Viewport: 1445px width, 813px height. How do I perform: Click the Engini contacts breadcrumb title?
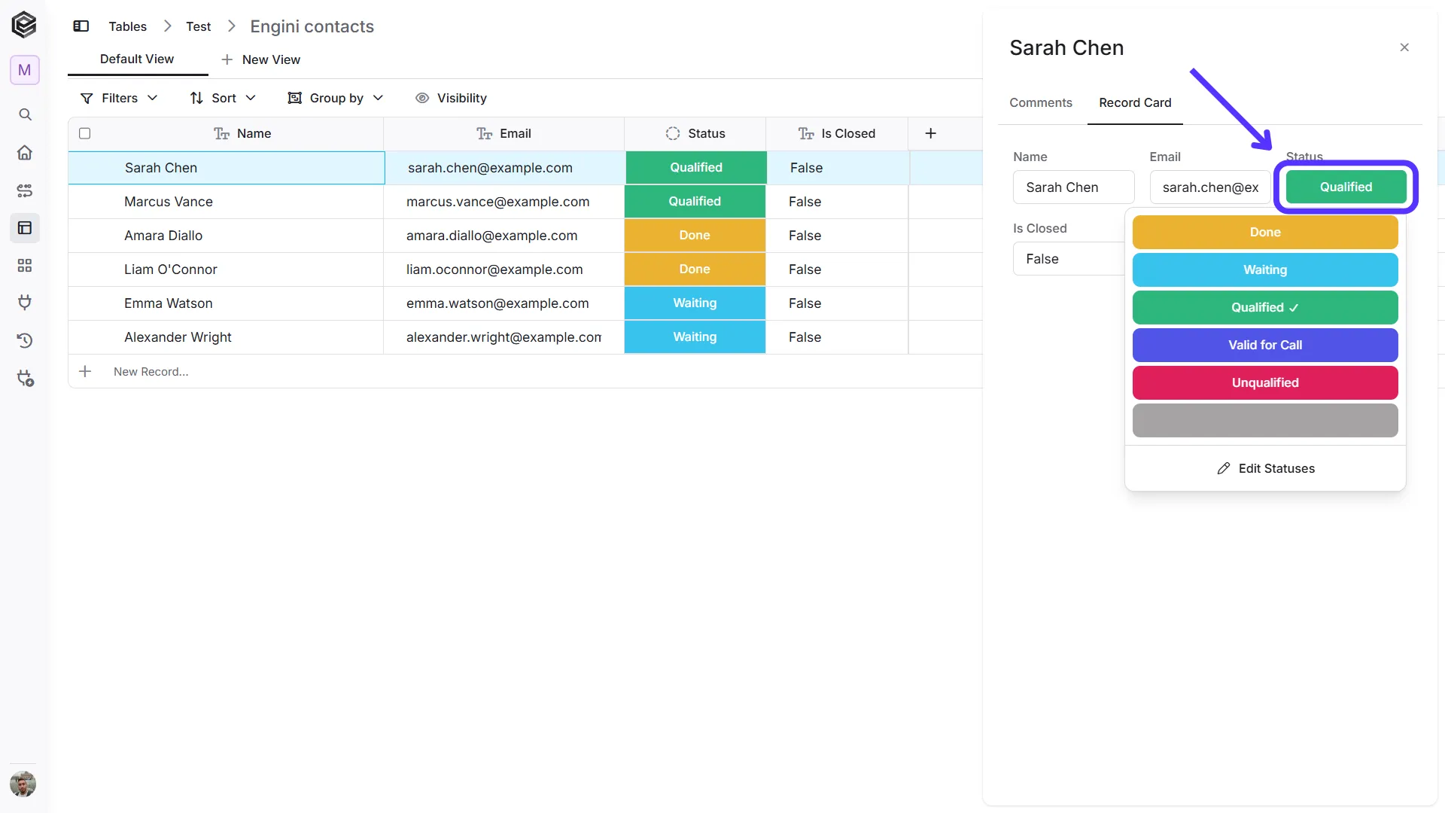(x=312, y=26)
